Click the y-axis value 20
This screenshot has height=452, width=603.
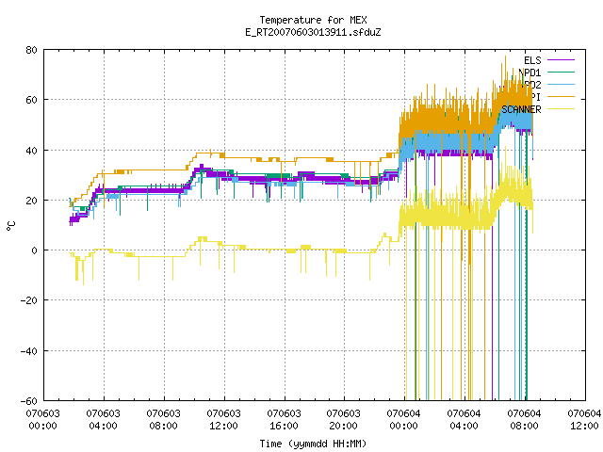coord(31,201)
